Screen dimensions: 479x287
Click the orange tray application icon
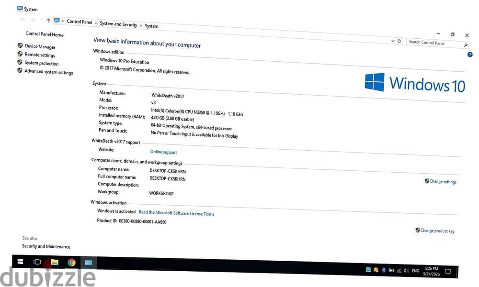point(376,270)
